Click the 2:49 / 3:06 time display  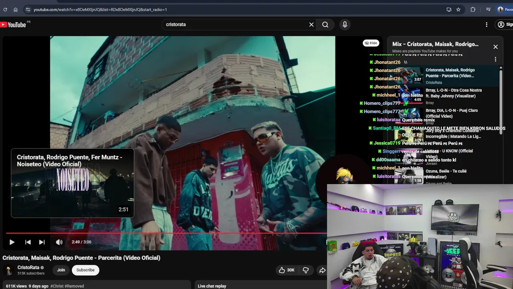pyautogui.click(x=81, y=242)
